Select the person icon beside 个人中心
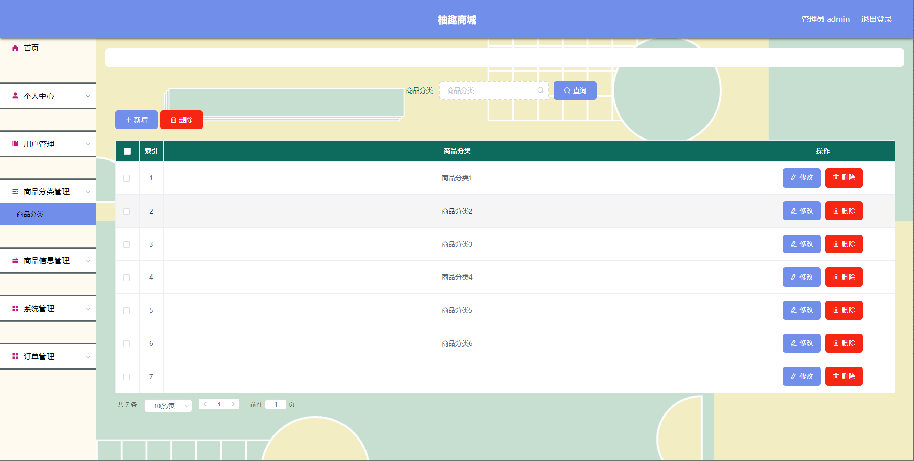 15,96
